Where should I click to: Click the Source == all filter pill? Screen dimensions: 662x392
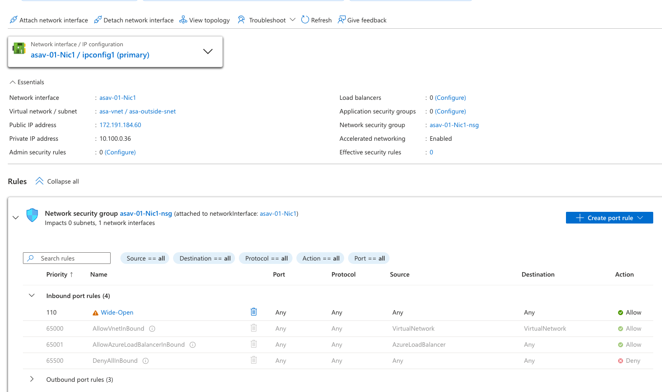click(145, 259)
